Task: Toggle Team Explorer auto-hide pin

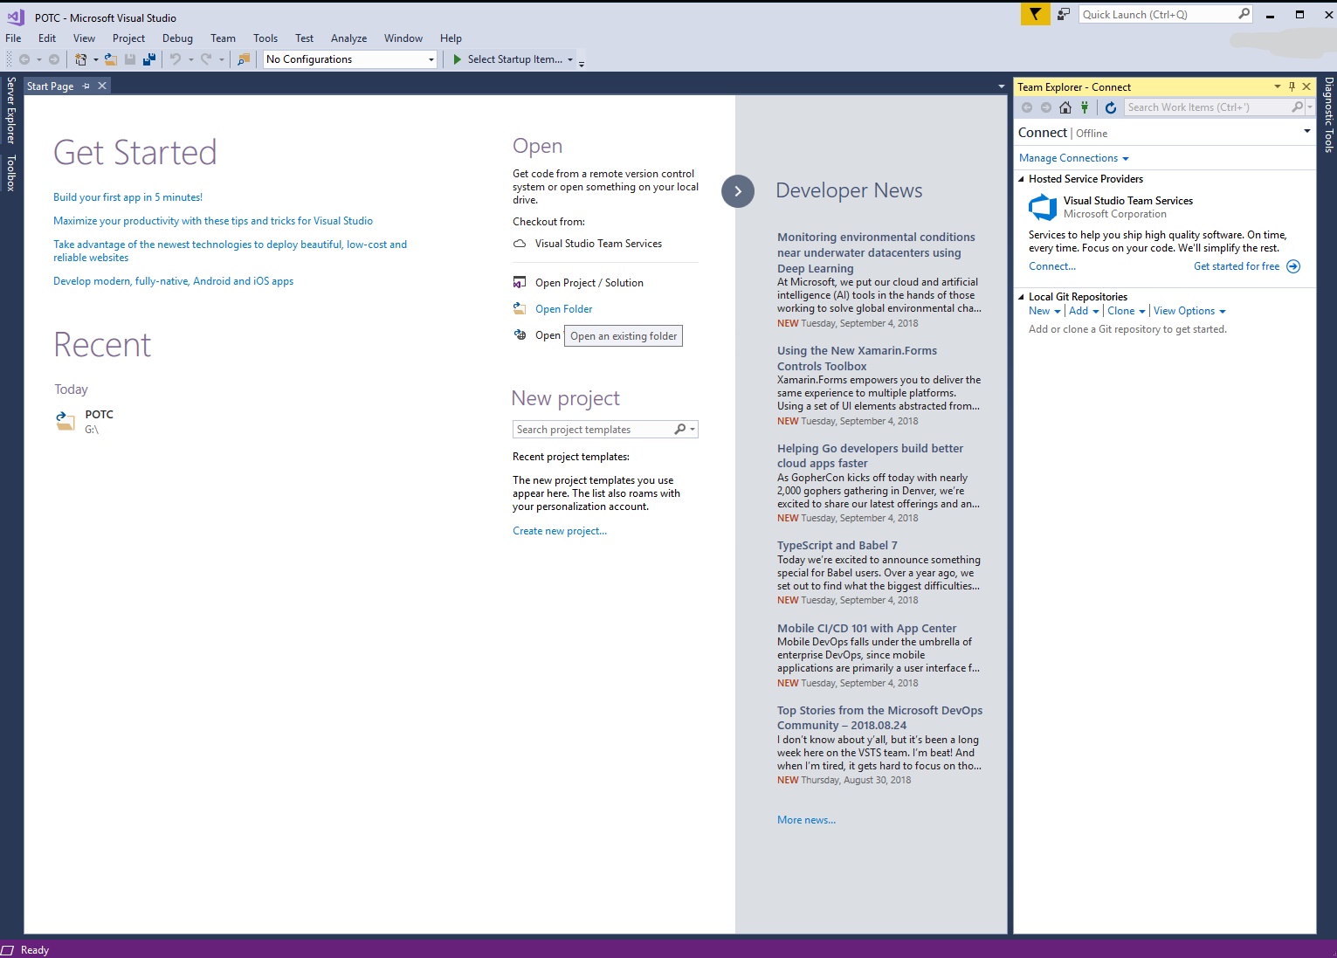Action: point(1292,86)
